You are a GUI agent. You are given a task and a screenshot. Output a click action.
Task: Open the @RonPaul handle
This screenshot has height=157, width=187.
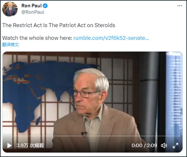[x=33, y=12]
